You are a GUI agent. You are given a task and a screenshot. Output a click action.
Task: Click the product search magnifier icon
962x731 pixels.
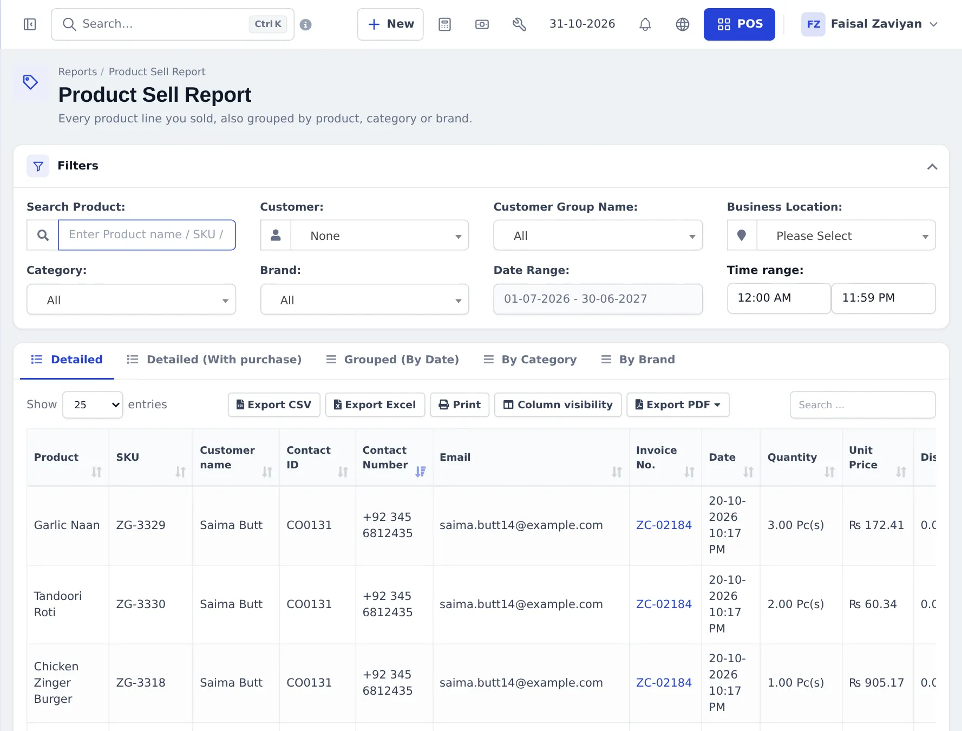(x=43, y=235)
